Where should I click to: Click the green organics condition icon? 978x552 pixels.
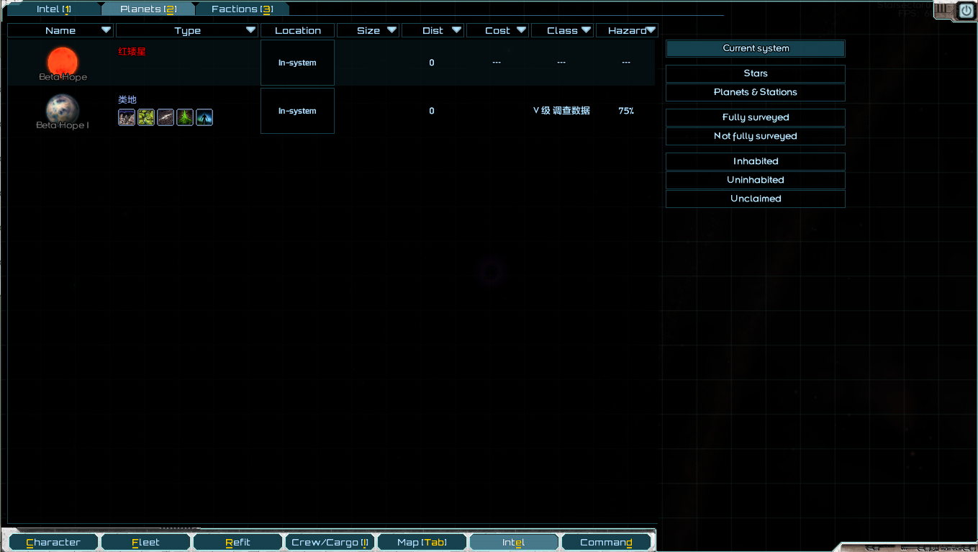point(185,117)
